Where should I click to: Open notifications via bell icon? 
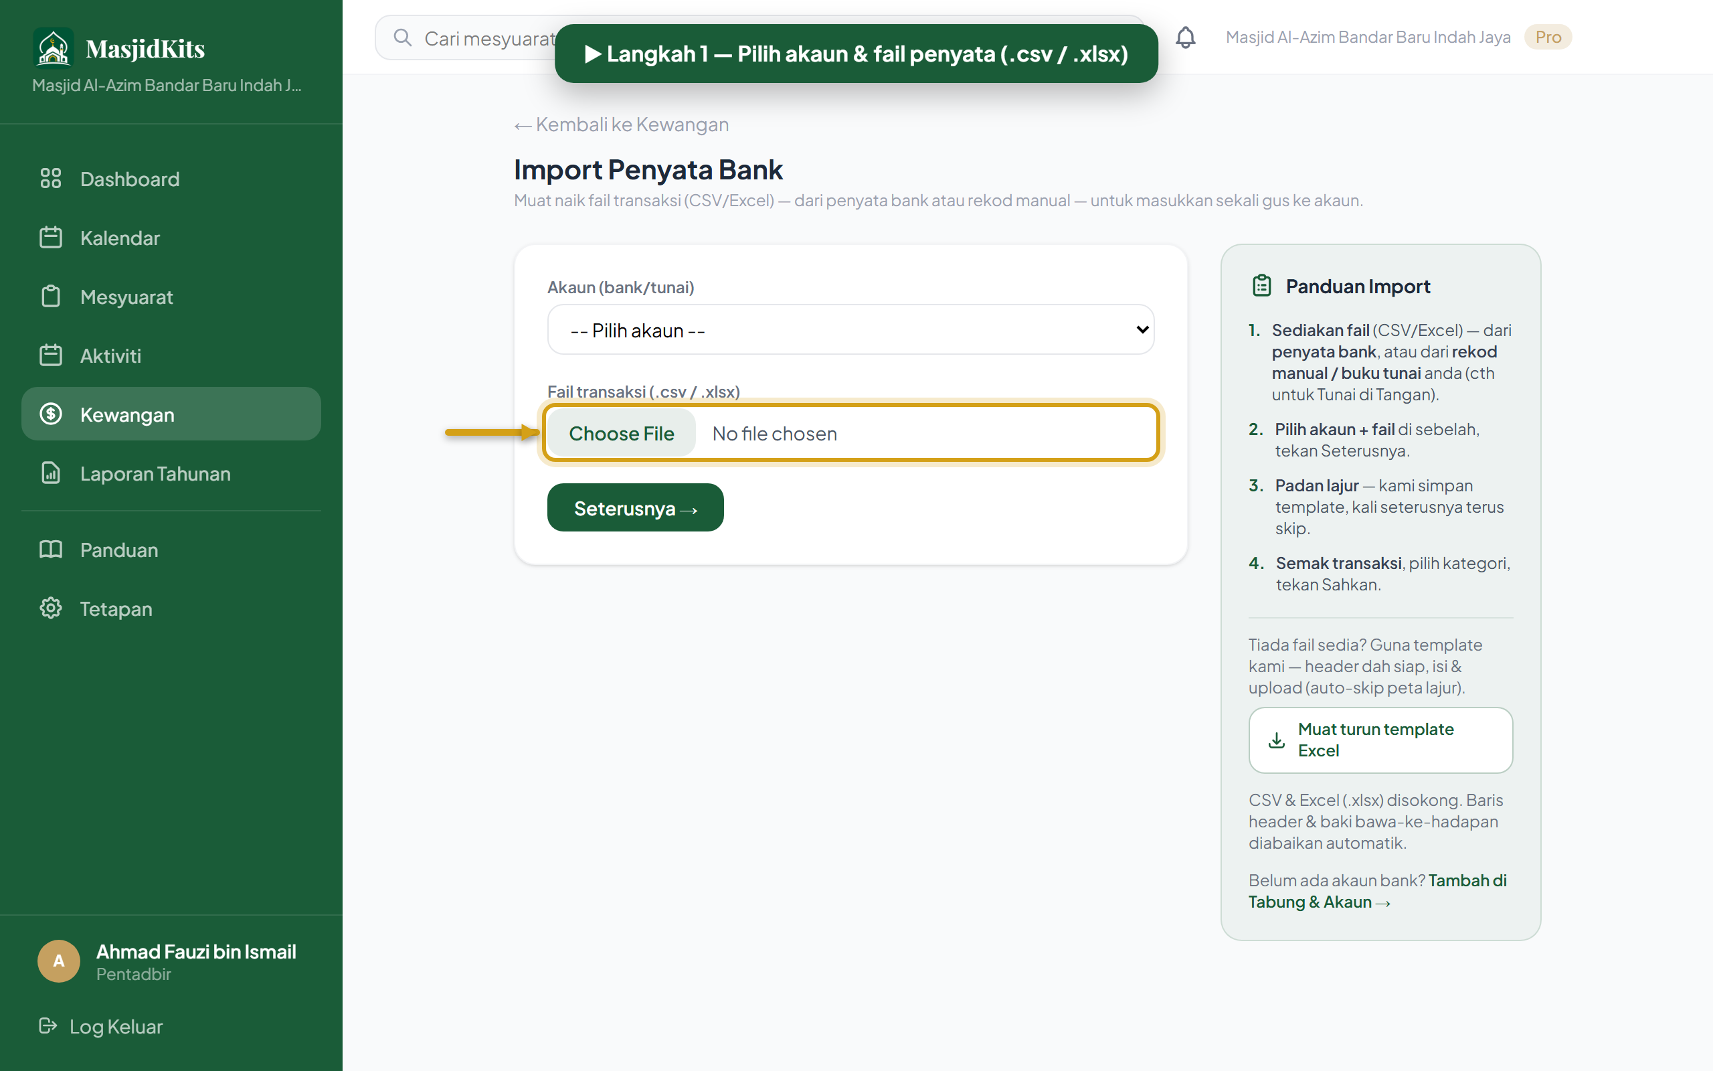click(x=1186, y=37)
